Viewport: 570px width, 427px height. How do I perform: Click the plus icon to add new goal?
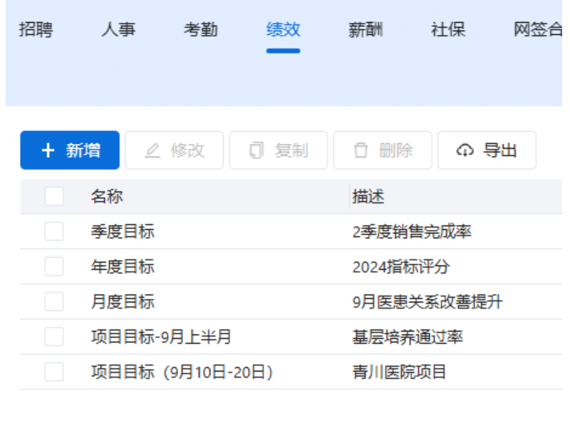[48, 151]
